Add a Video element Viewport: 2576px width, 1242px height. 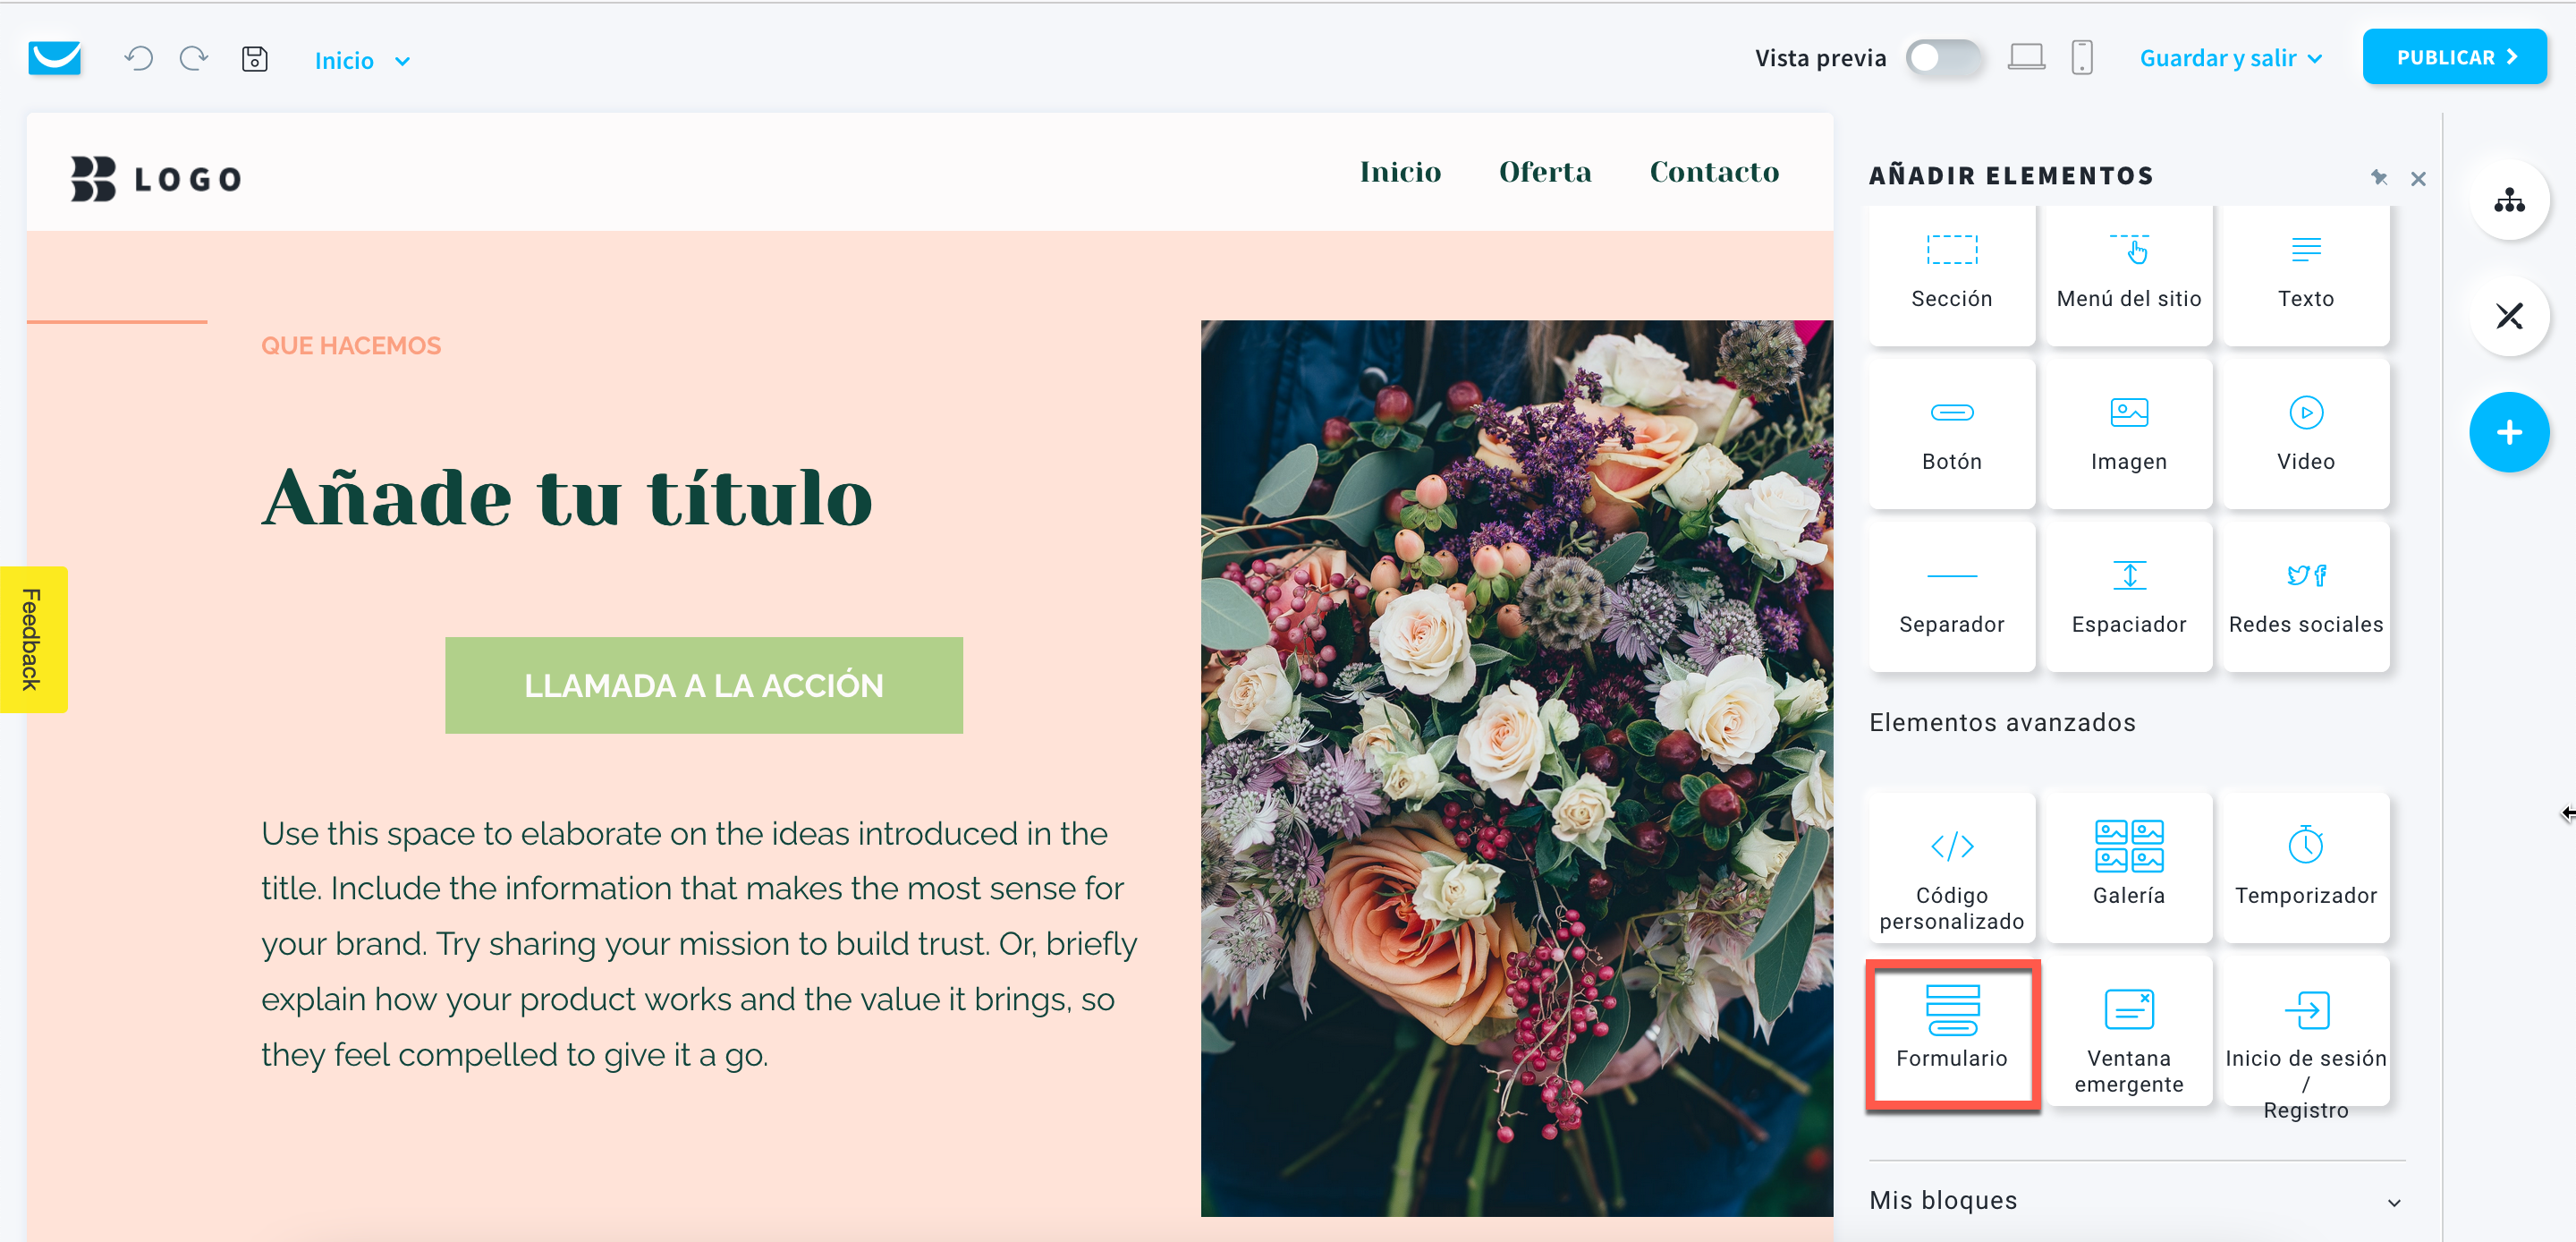point(2306,434)
